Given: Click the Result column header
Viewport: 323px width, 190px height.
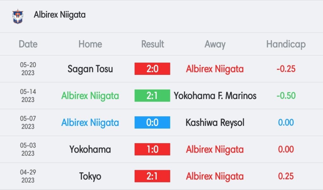Looking at the screenshot, I should 153,44.
